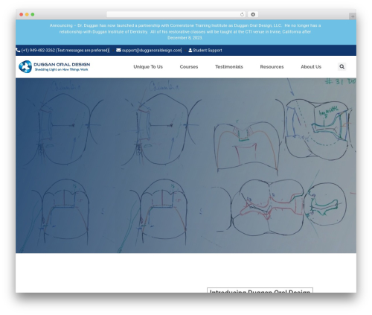This screenshot has width=372, height=315.
Task: Maximize the window with green button
Action: click(x=33, y=14)
